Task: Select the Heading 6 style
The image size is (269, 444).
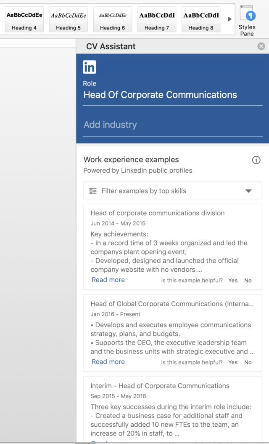Action: tap(113, 19)
